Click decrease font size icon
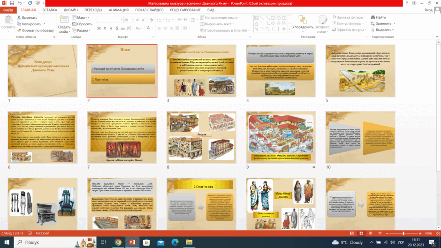441x248 pixels. [144, 20]
